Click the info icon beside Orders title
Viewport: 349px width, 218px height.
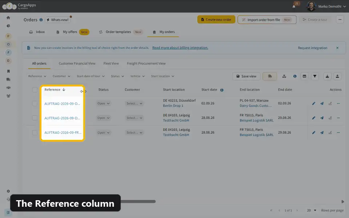(41, 20)
